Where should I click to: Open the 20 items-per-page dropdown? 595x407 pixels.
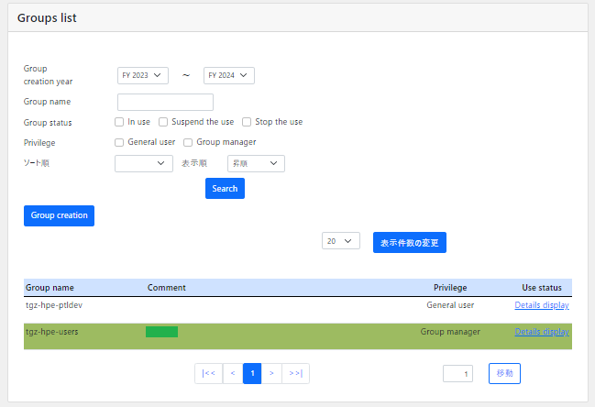pyautogui.click(x=340, y=241)
